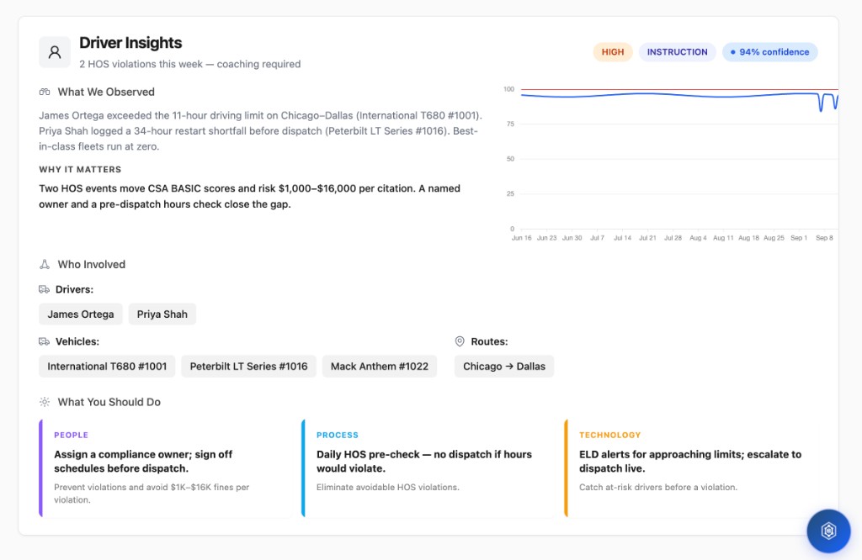Screen dimensions: 862x560
Task: Click the 'Daily HOS pre-check' text
Action: click(x=424, y=461)
